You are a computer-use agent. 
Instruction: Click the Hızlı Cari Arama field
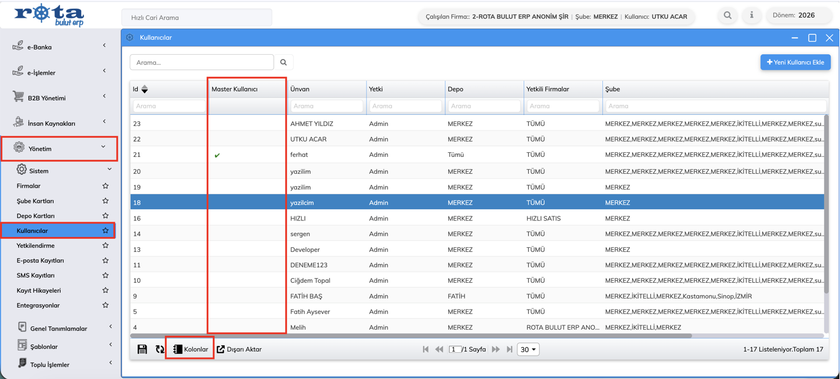(x=197, y=17)
